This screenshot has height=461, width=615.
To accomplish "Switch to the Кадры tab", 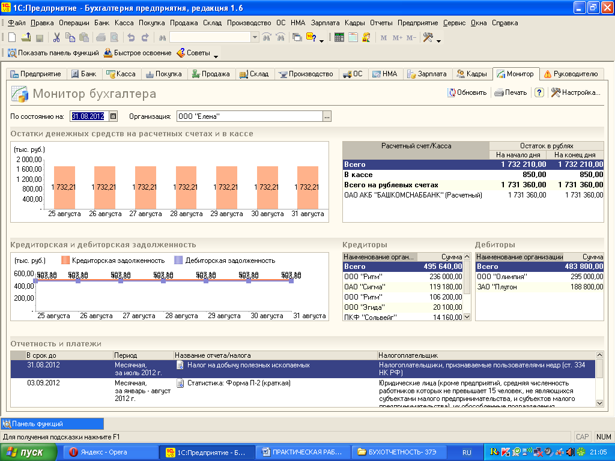I will point(472,74).
